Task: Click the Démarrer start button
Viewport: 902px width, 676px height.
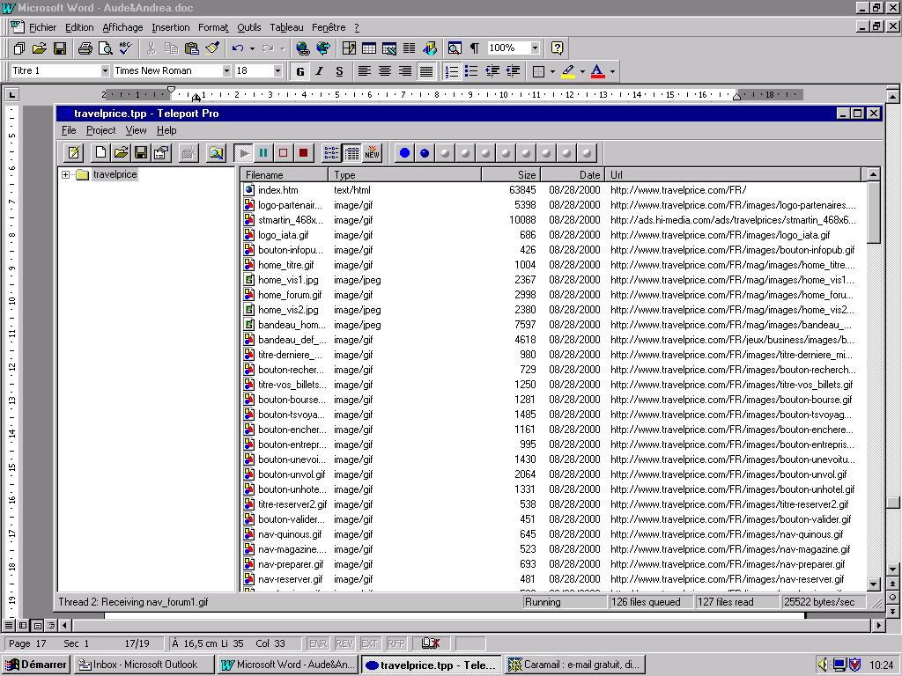Action: (35, 665)
